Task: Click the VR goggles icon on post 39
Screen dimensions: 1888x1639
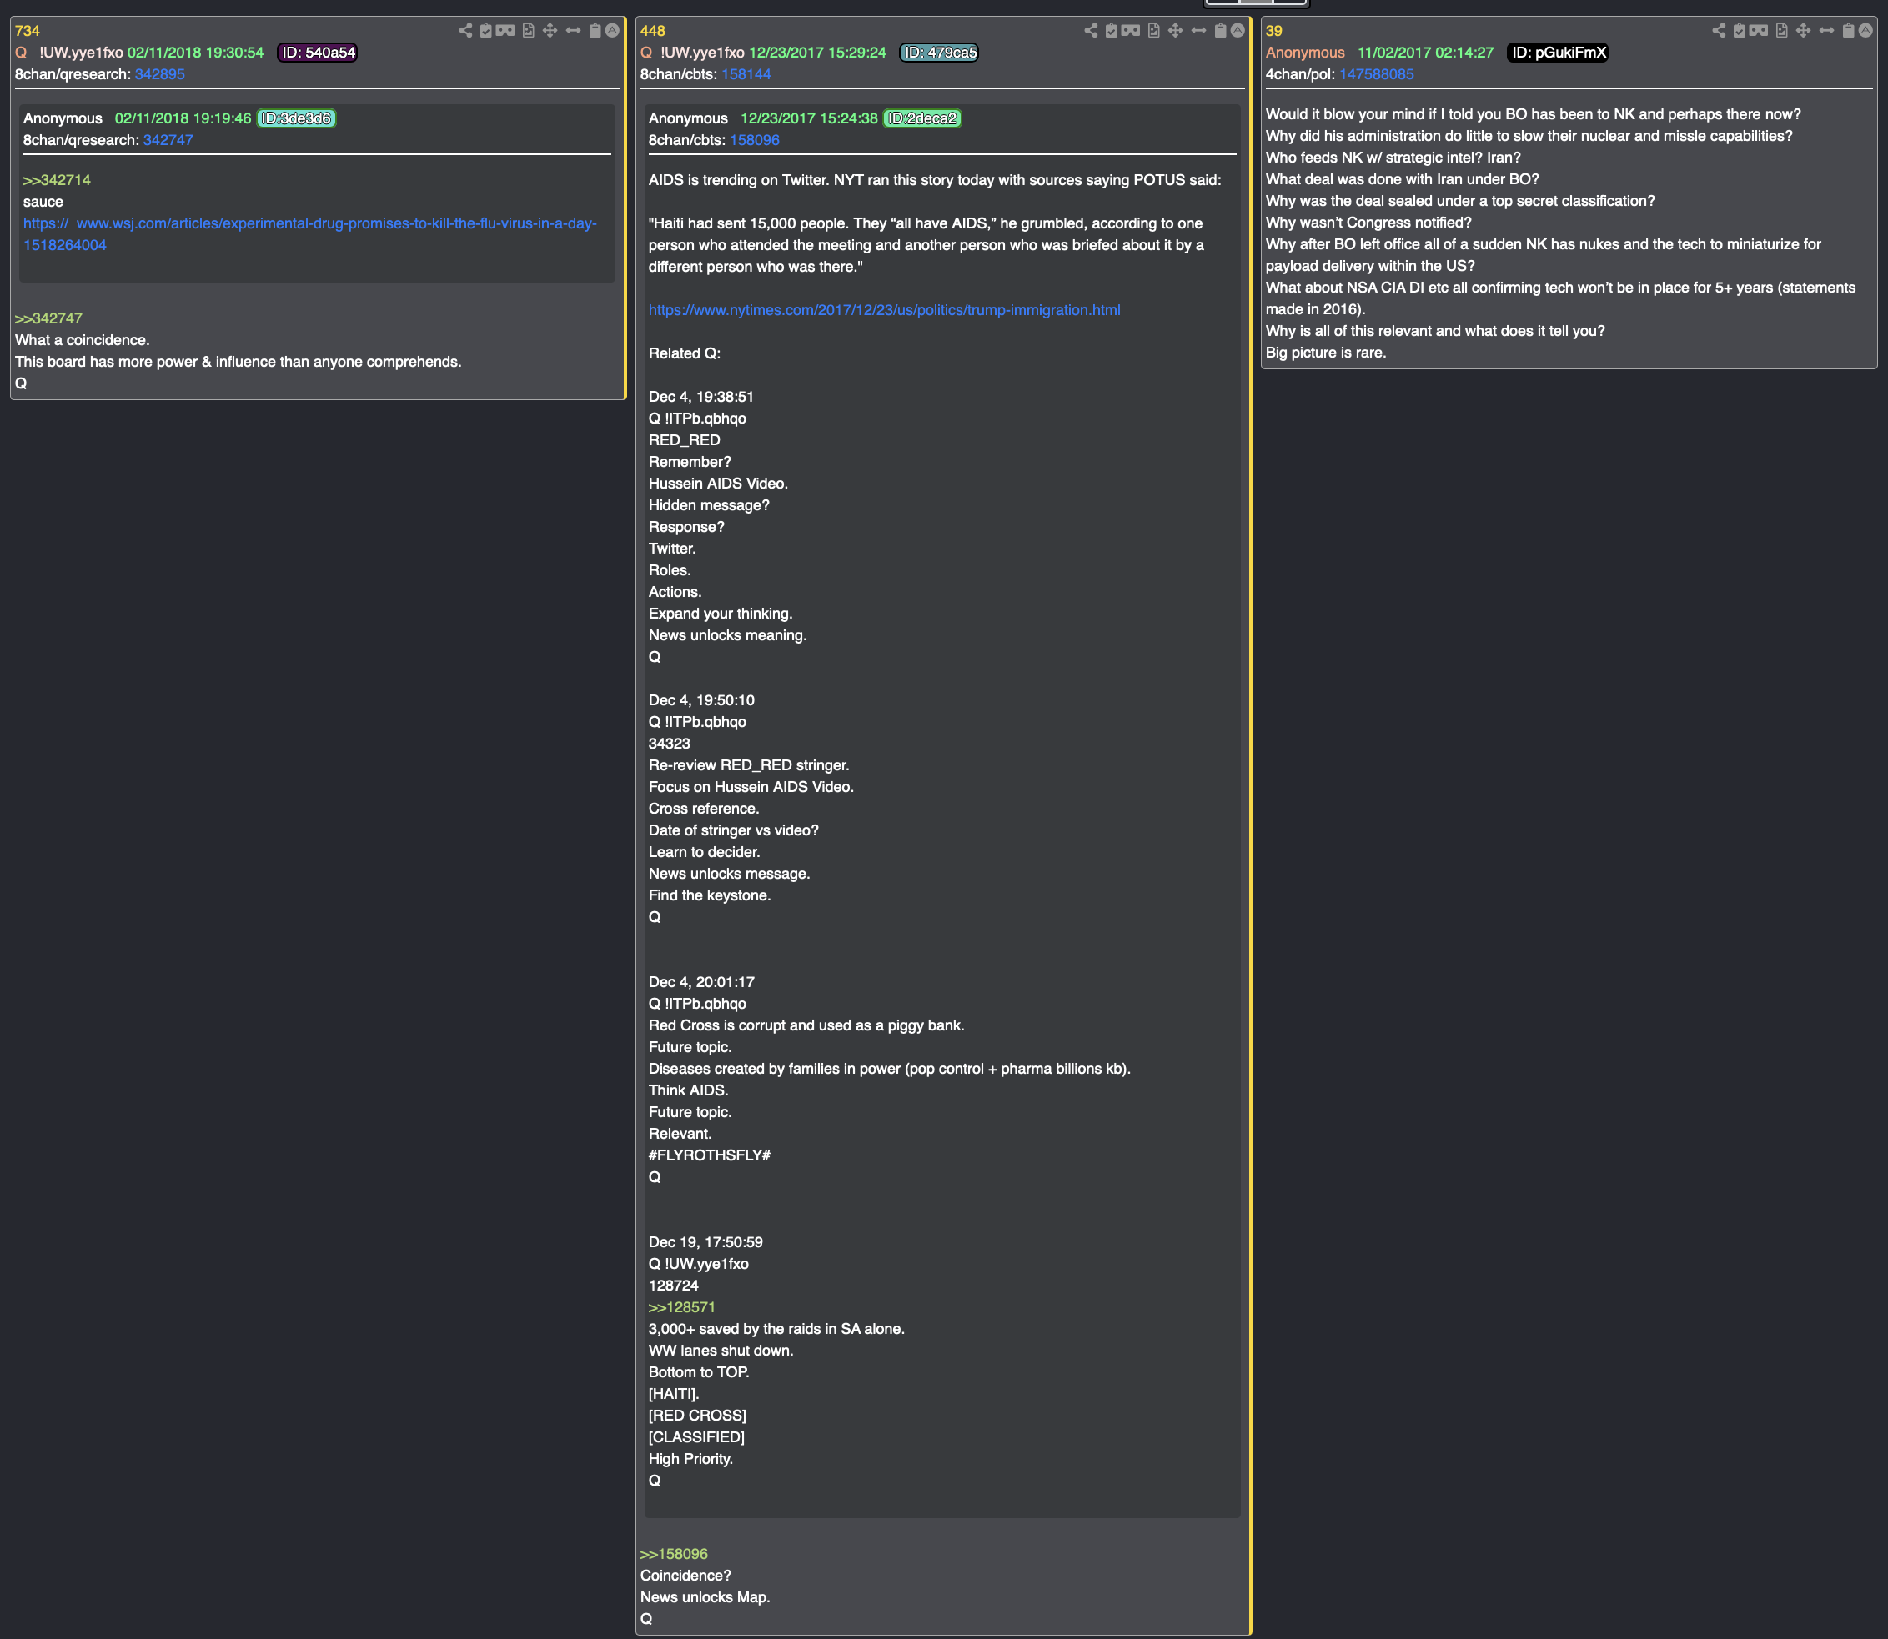Action: point(1758,30)
